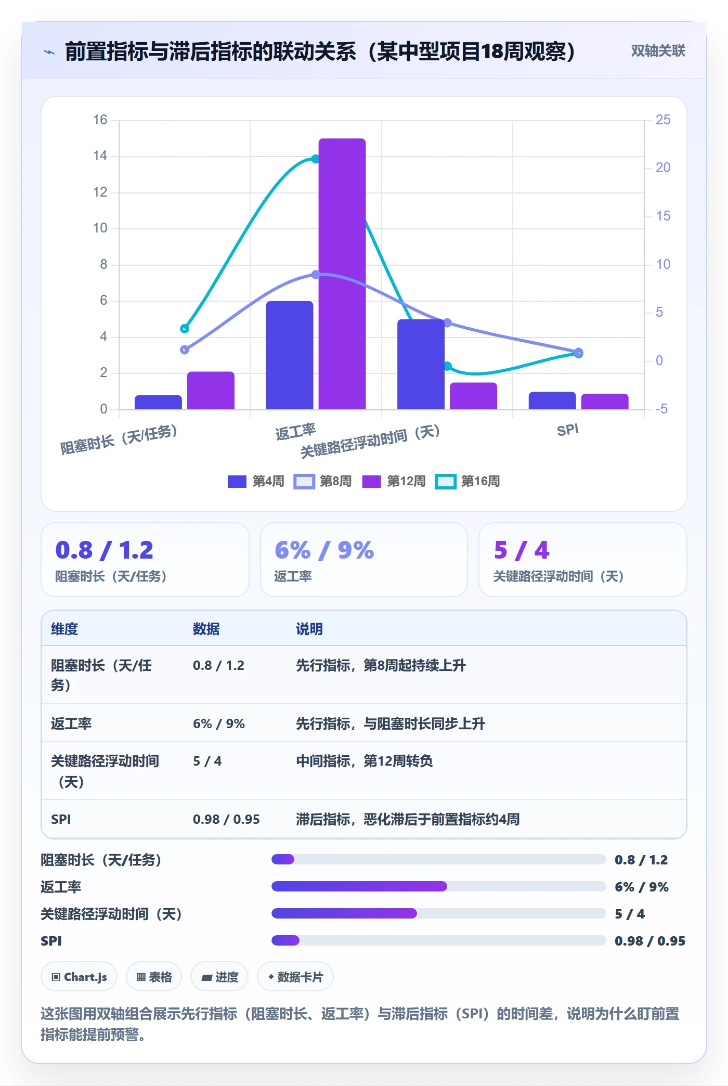Select the 数据卡片 tag
The height and width of the screenshot is (1086, 728).
pos(295,977)
